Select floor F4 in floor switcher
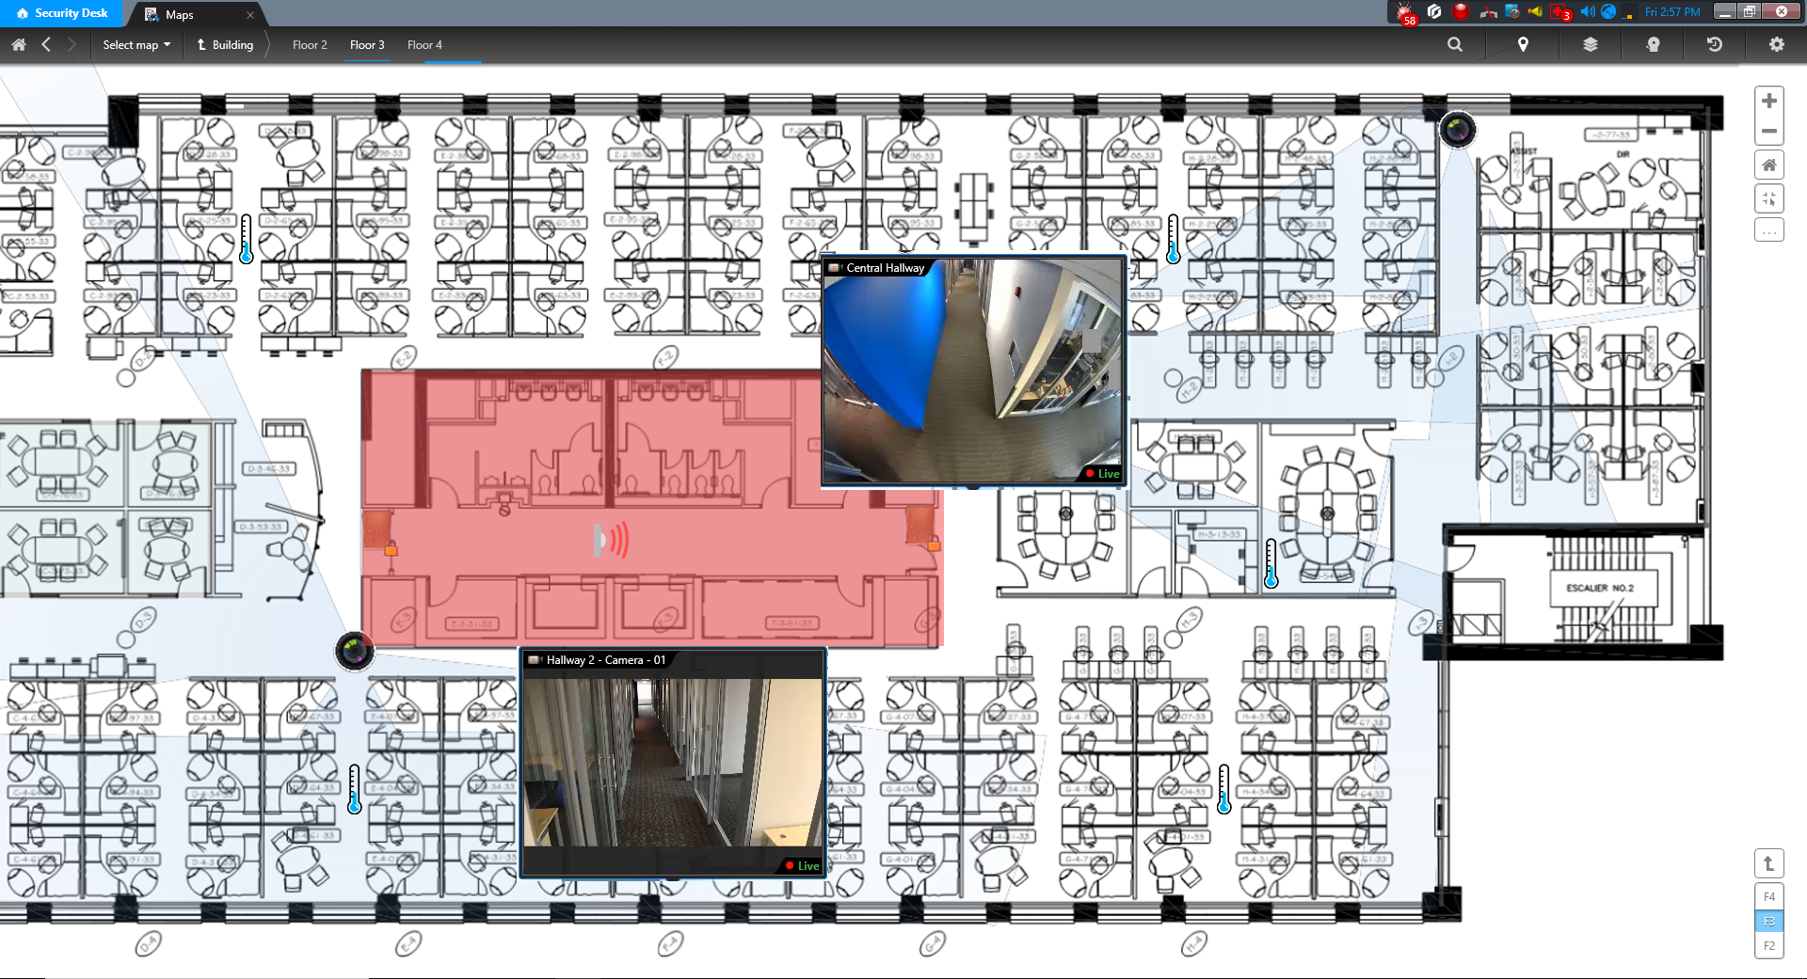 coord(1769,897)
